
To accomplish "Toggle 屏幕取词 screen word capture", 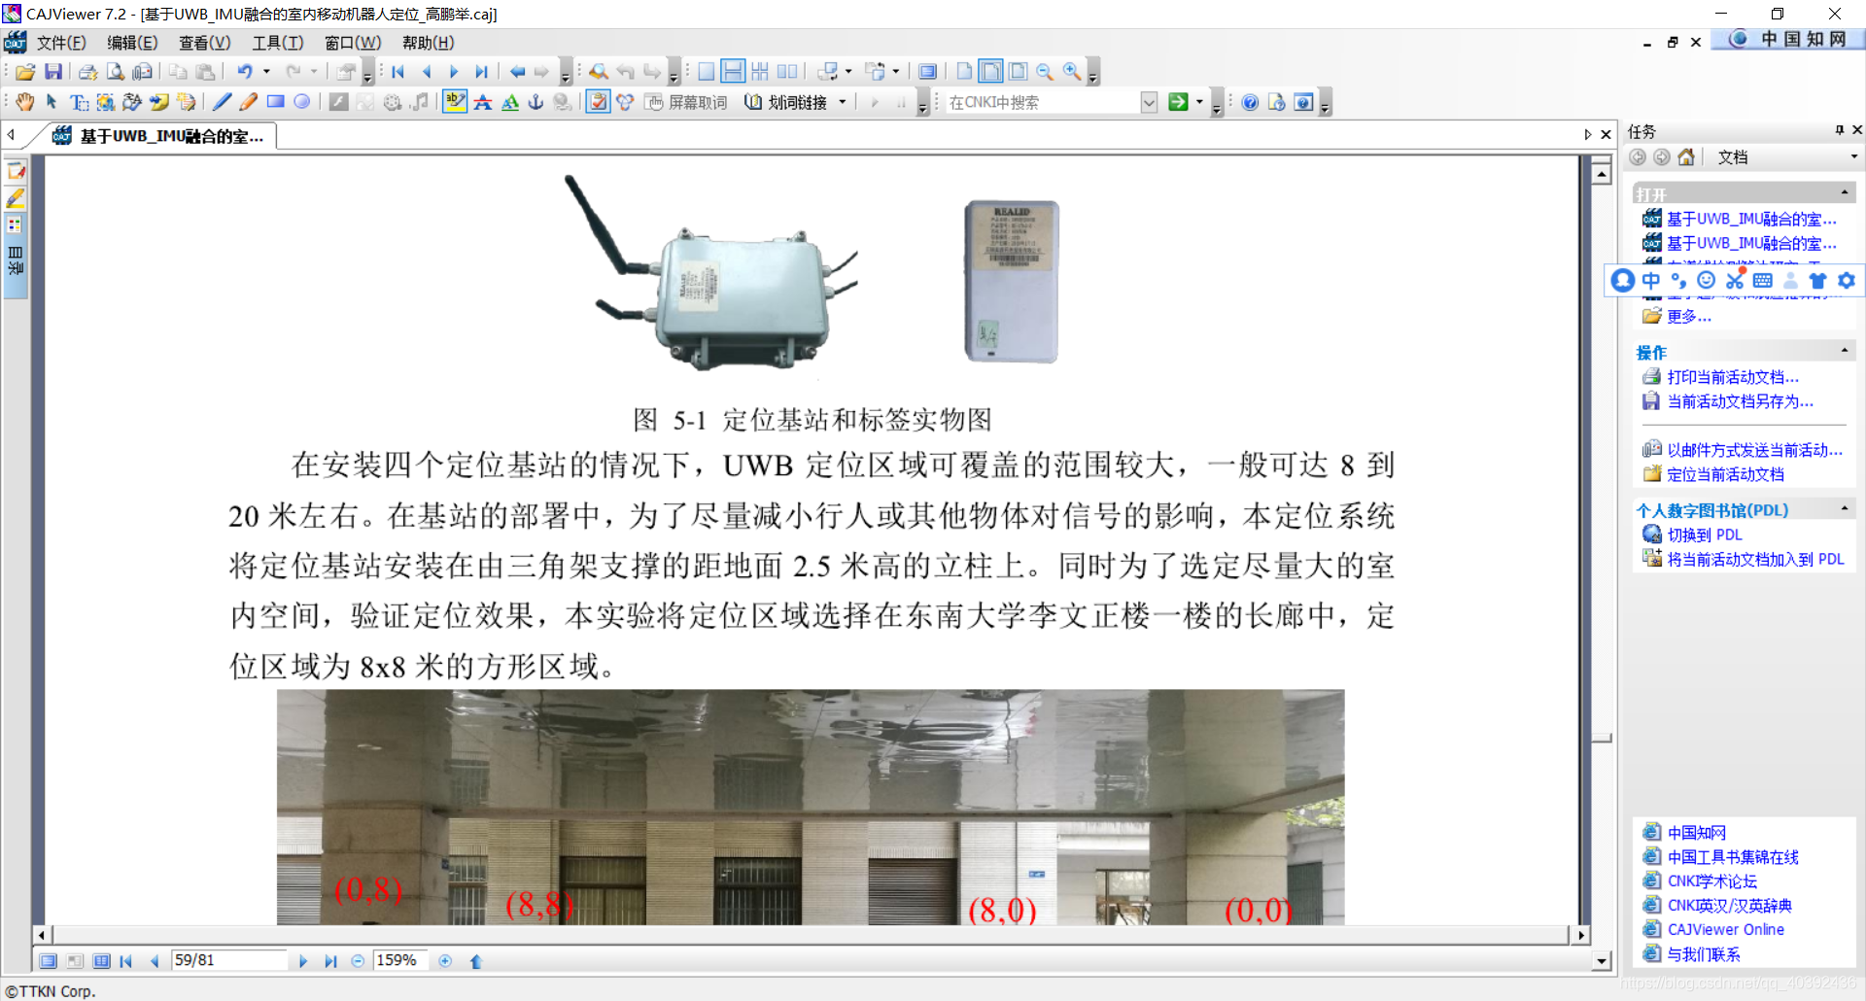I will pos(686,102).
